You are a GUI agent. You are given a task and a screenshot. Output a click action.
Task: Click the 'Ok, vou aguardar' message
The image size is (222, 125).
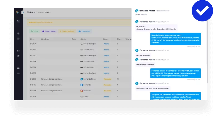click(x=143, y=55)
